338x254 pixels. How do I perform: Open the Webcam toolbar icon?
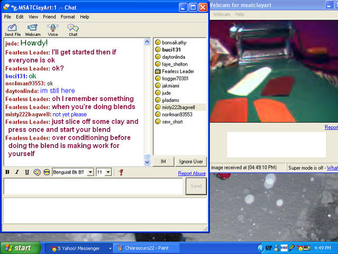click(33, 30)
